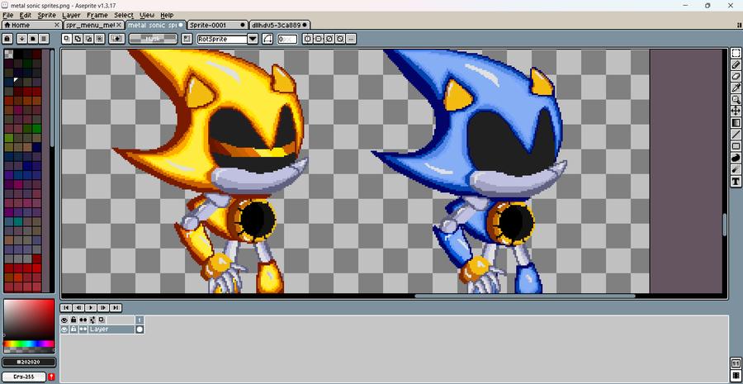Select the Zoom magnifier tool
The width and height of the screenshot is (743, 384).
736,99
